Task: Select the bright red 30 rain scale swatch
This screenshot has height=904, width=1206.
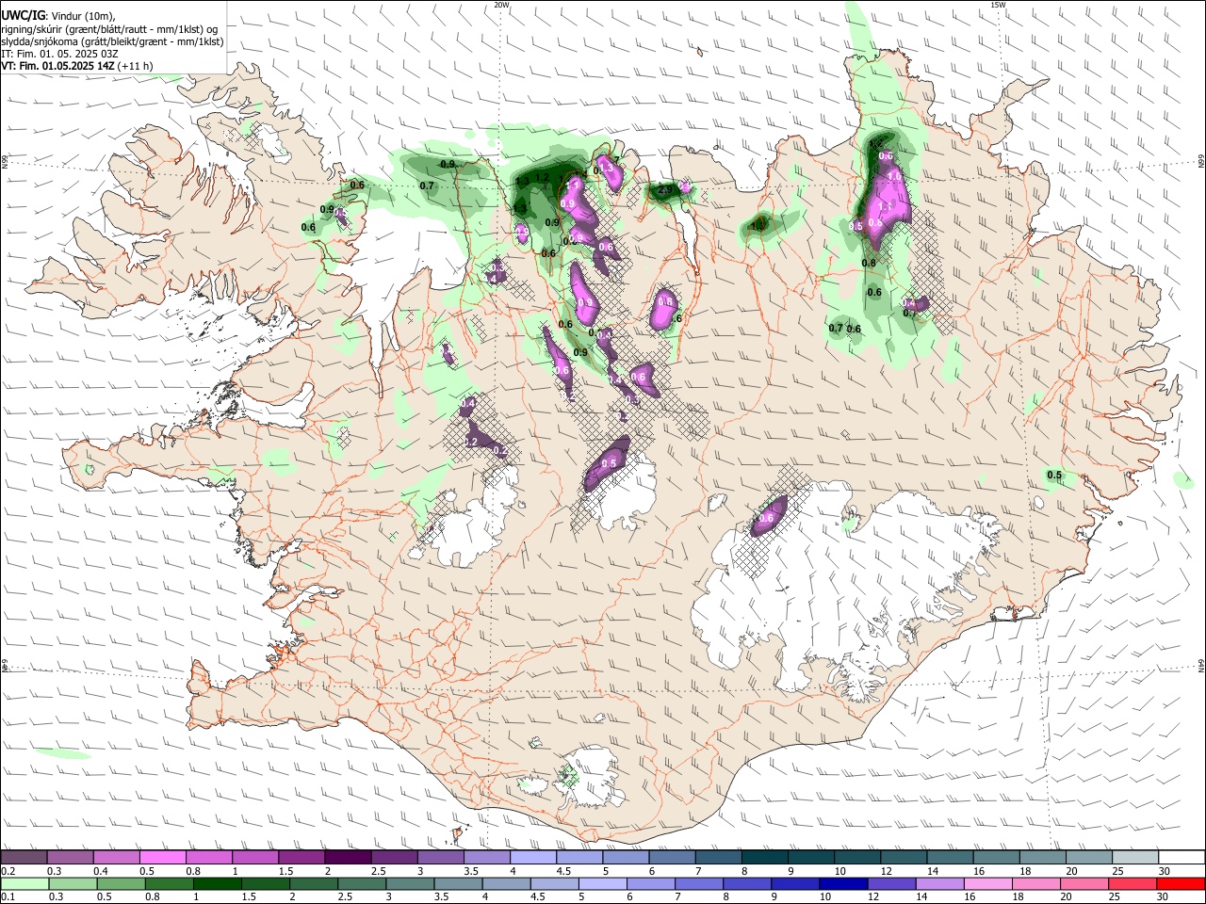Action: [x=1182, y=884]
